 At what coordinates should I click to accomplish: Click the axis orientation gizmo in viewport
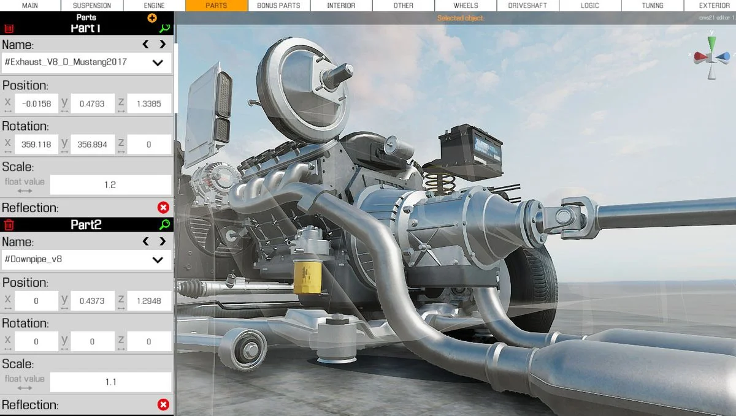point(711,58)
